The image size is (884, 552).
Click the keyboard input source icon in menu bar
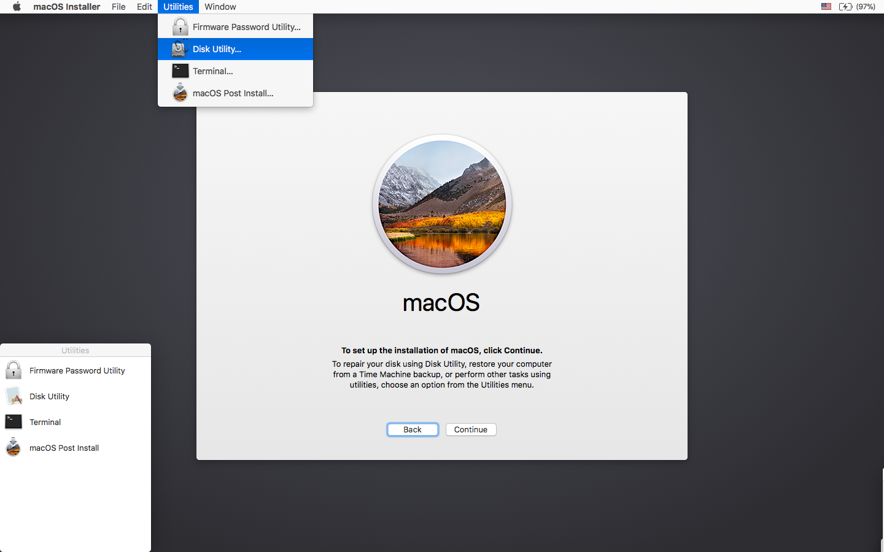(x=826, y=7)
